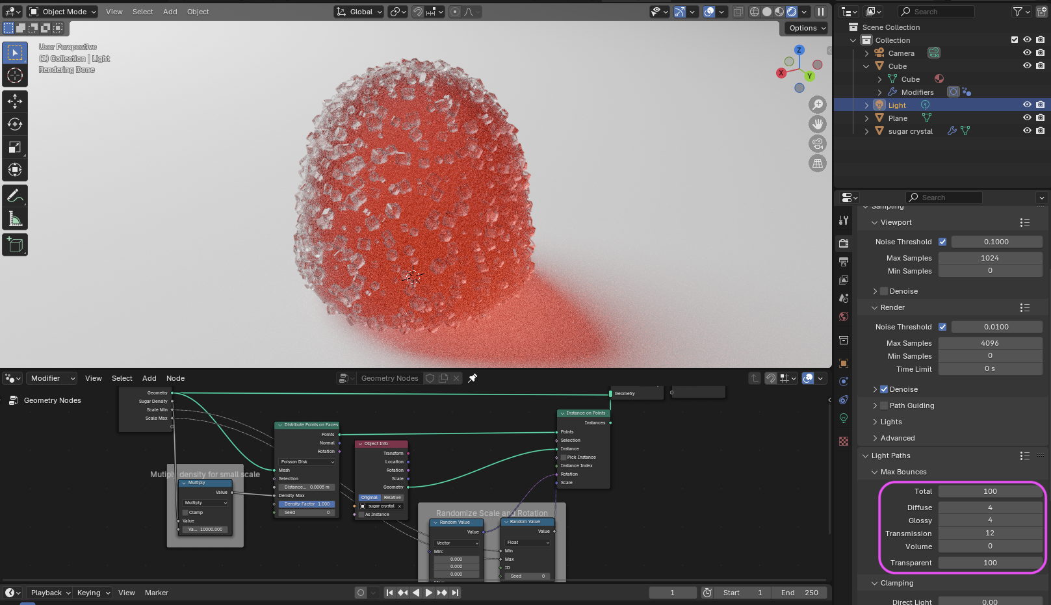Open the node editor Node menu

coord(175,378)
